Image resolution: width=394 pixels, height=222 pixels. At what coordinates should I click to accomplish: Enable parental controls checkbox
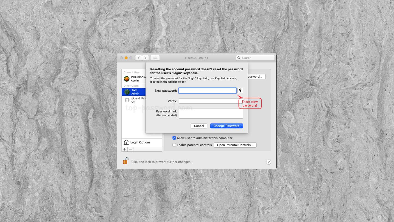[x=174, y=145]
